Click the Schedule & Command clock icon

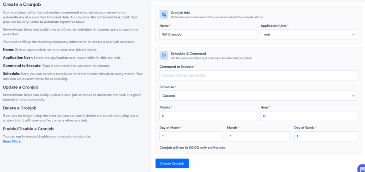pyautogui.click(x=164, y=56)
